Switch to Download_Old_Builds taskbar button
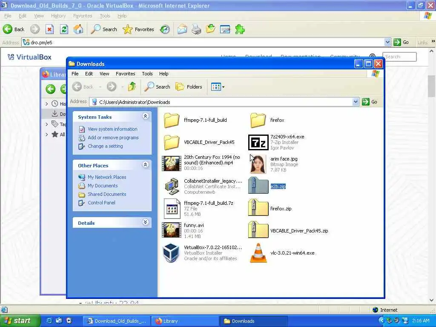 coord(117,321)
